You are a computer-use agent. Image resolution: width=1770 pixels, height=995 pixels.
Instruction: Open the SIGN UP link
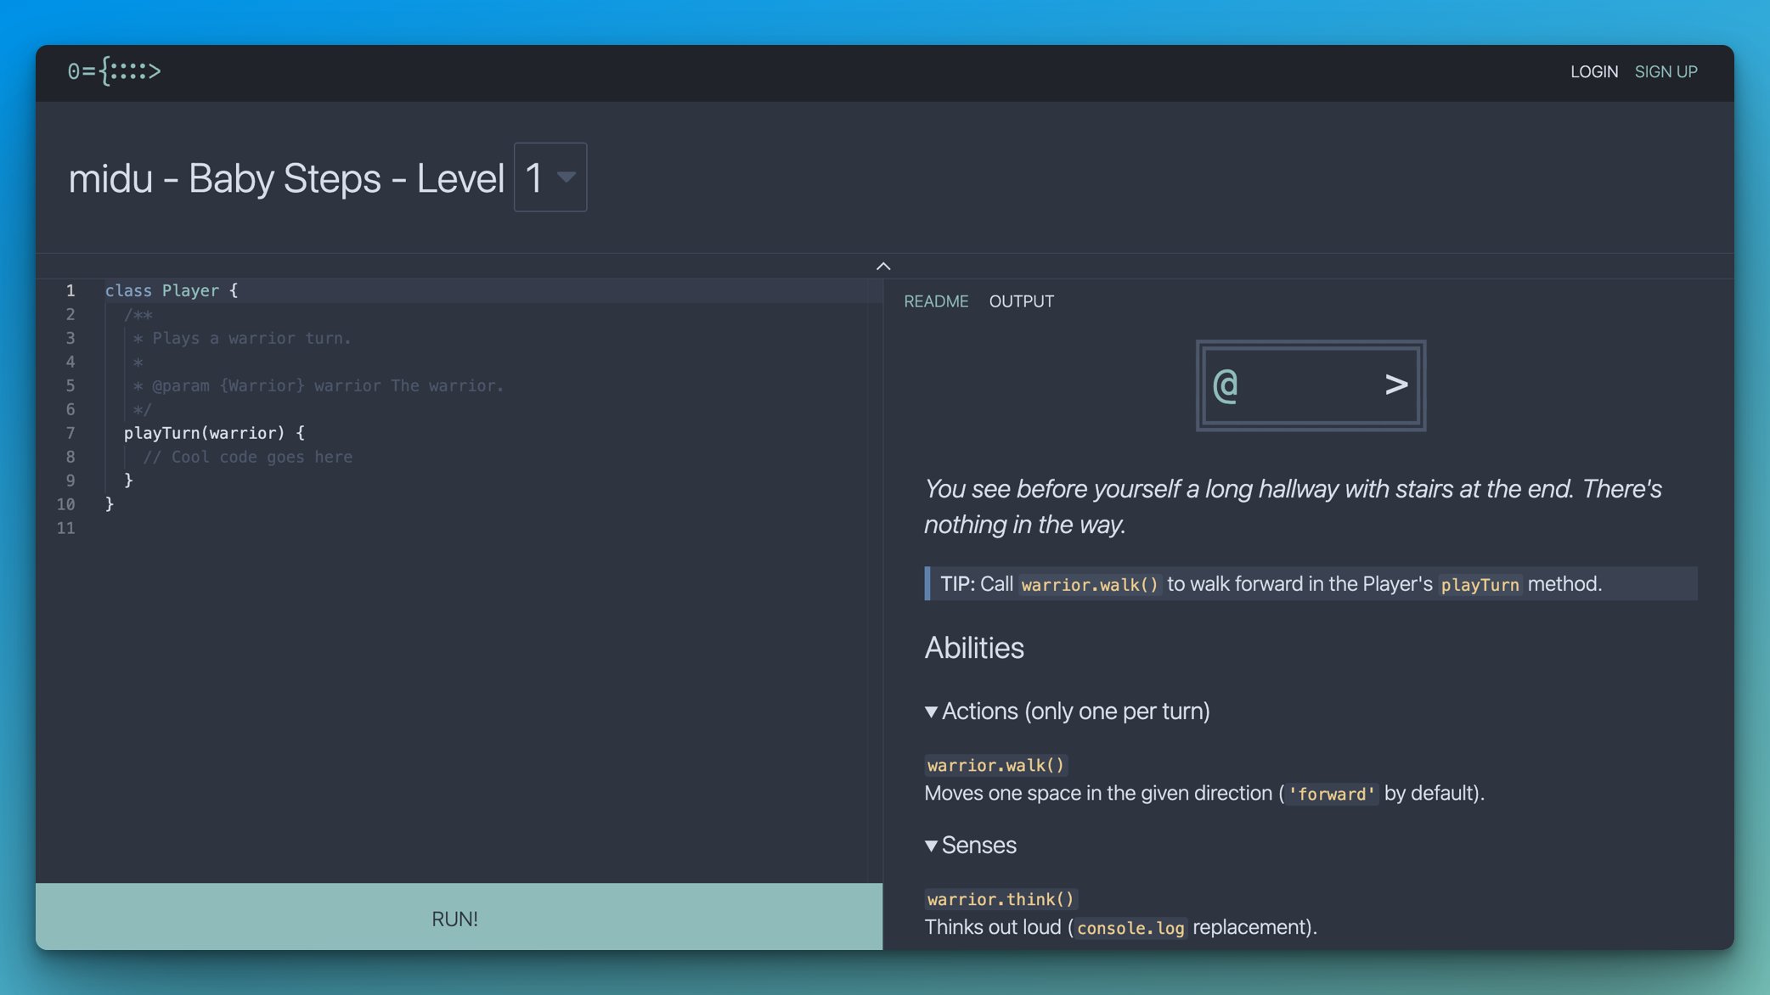click(x=1666, y=72)
